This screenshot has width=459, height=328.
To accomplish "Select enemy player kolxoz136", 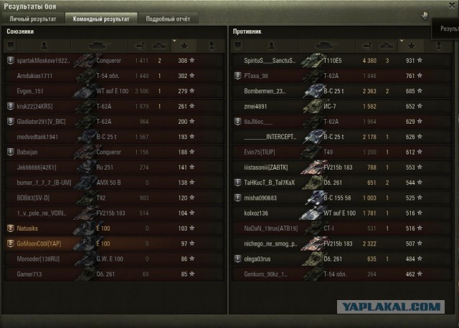I will click(x=256, y=213).
